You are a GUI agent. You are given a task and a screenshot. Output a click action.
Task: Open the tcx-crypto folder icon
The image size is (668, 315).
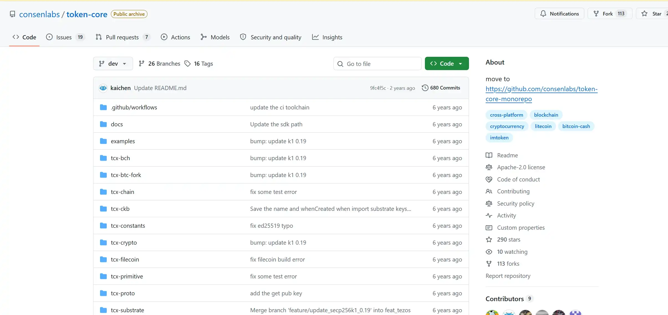103,242
